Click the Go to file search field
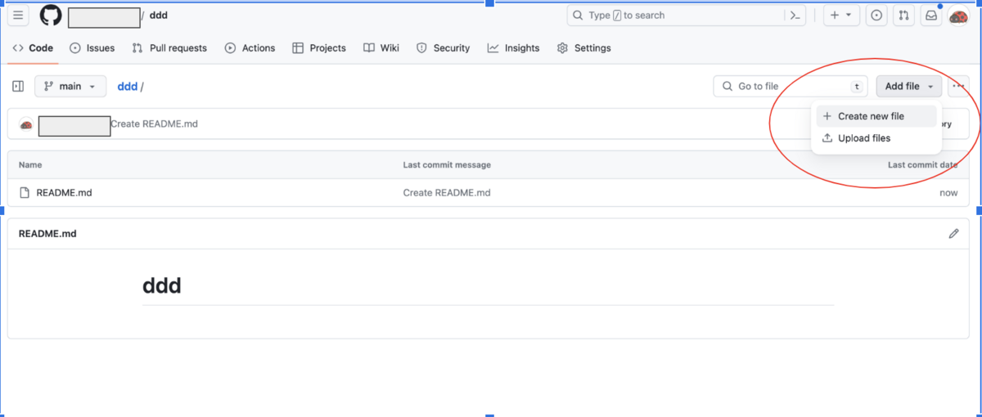Screen dimensions: 982x417 point(791,86)
